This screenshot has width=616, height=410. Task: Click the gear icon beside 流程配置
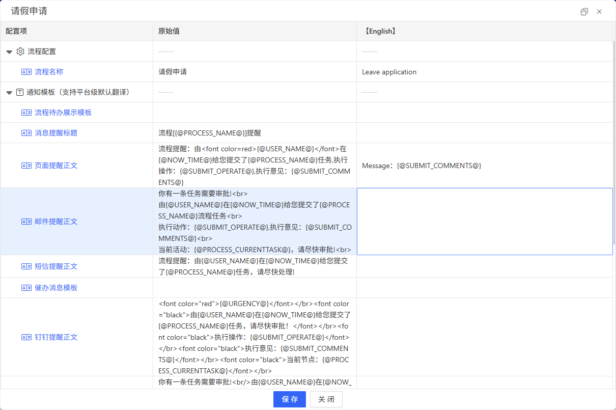20,51
